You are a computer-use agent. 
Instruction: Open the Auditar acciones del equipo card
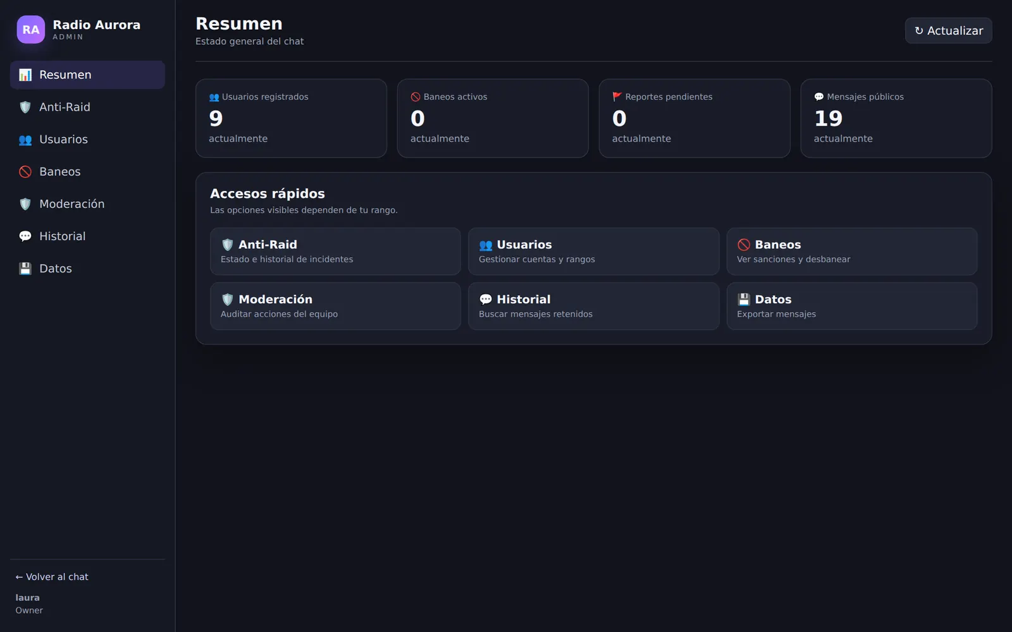335,306
